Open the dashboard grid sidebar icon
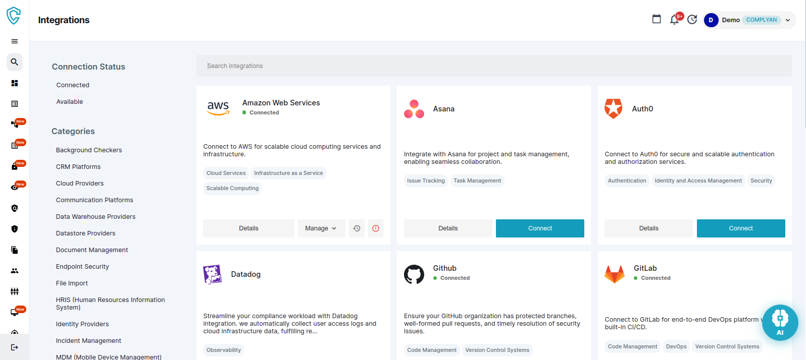The width and height of the screenshot is (806, 360). pyautogui.click(x=15, y=83)
